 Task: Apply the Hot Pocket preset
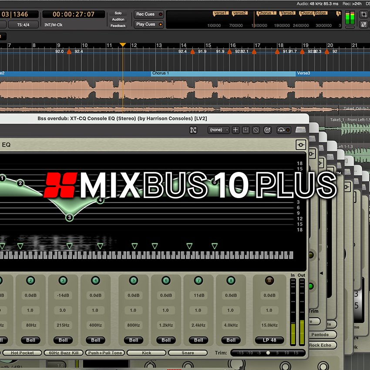coord(21,353)
